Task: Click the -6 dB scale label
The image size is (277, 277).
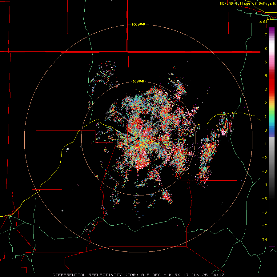Action: [x=264, y=212]
